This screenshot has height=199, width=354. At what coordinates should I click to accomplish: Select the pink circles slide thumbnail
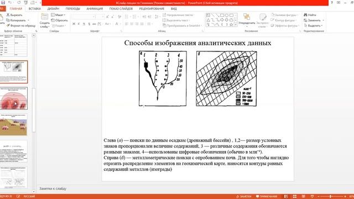coord(14,98)
